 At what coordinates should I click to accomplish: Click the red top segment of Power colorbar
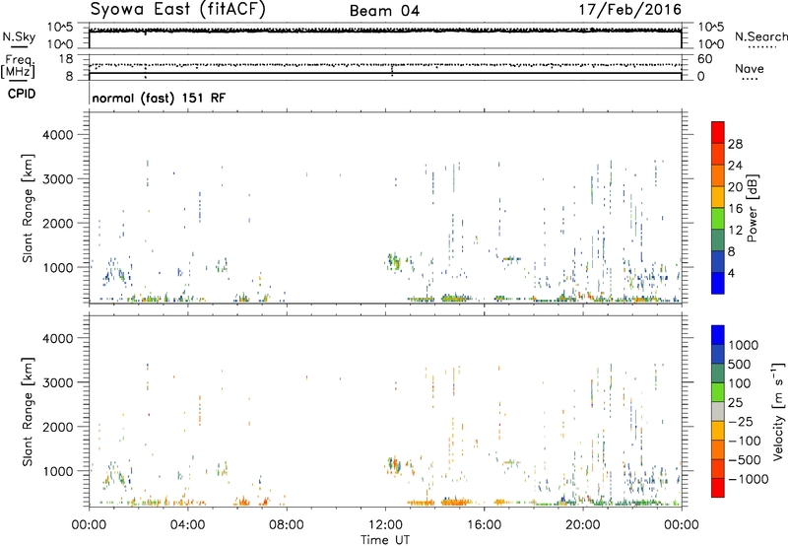coord(718,132)
